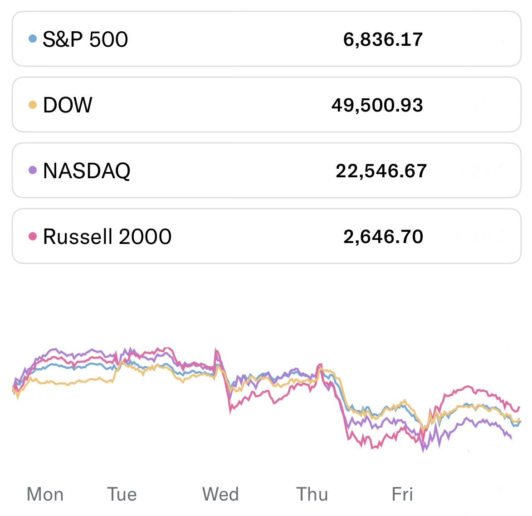Open the S&P 500 index label

[x=85, y=39]
